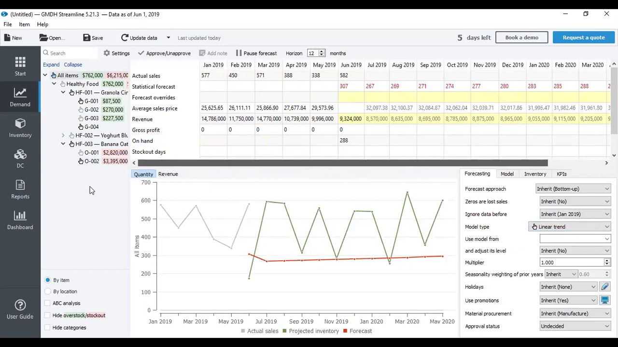Switch to the Revenue chart tab
The height and width of the screenshot is (347, 618).
click(x=168, y=174)
